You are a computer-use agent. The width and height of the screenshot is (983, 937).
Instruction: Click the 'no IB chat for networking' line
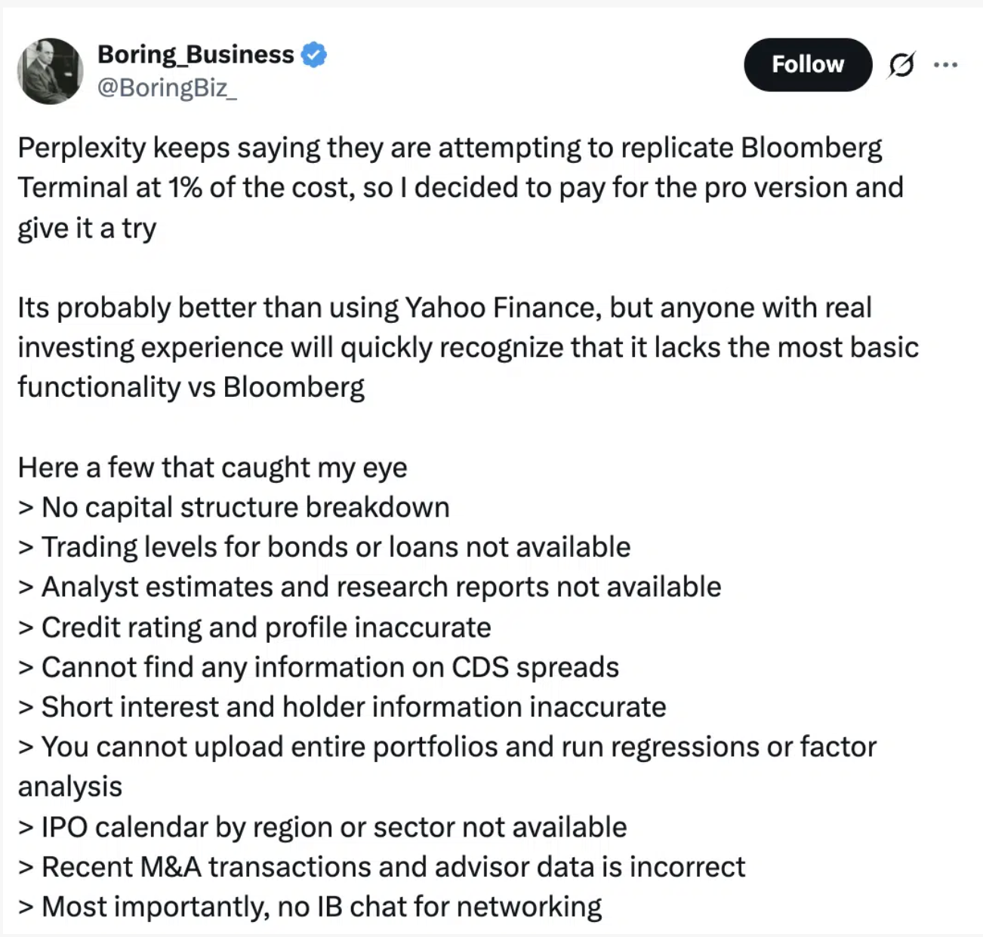[310, 908]
